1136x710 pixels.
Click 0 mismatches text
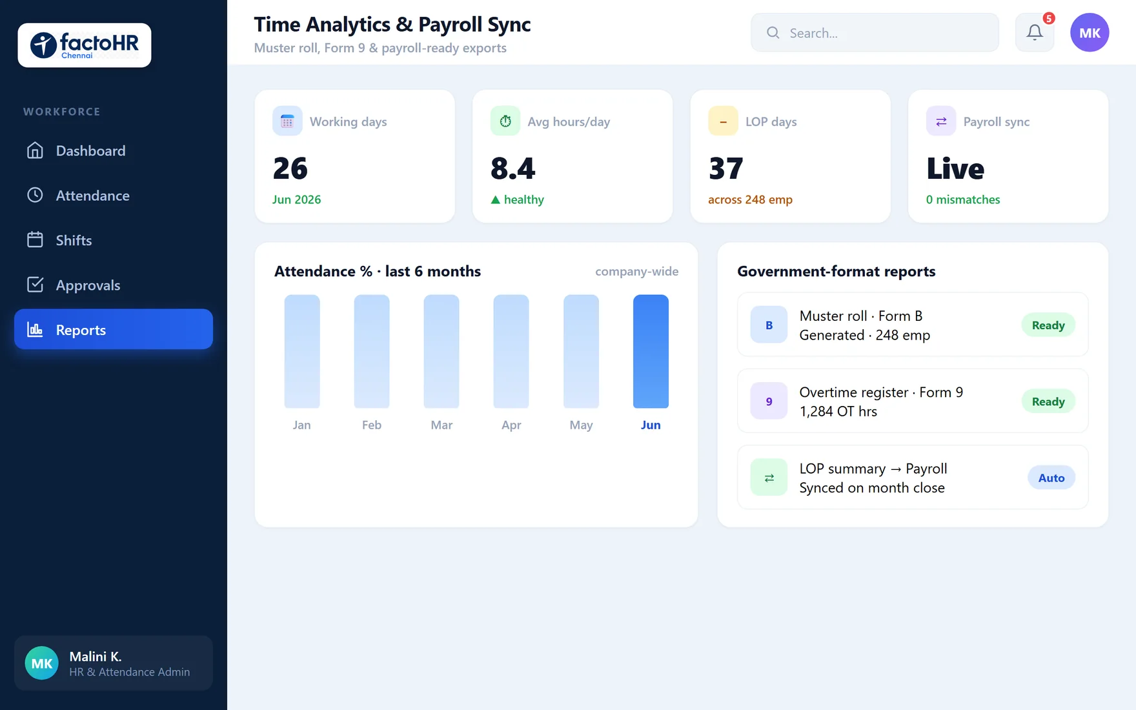(x=963, y=199)
